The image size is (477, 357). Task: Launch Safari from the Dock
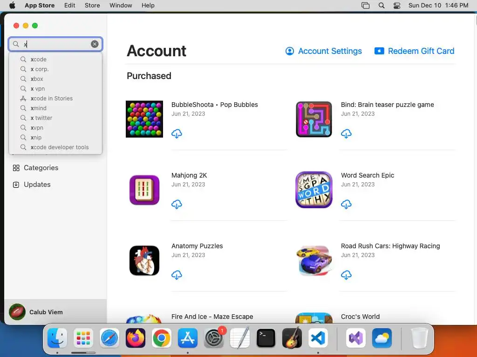point(109,337)
